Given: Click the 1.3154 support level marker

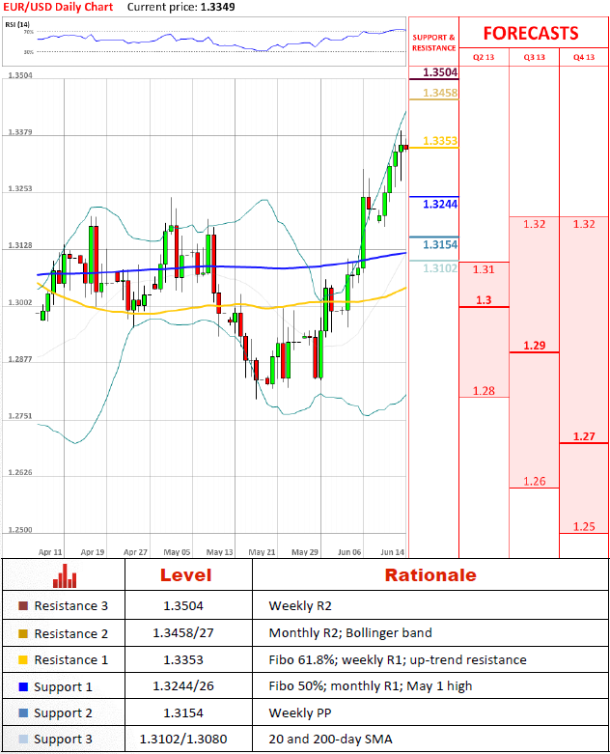Looking at the screenshot, I should [x=440, y=244].
